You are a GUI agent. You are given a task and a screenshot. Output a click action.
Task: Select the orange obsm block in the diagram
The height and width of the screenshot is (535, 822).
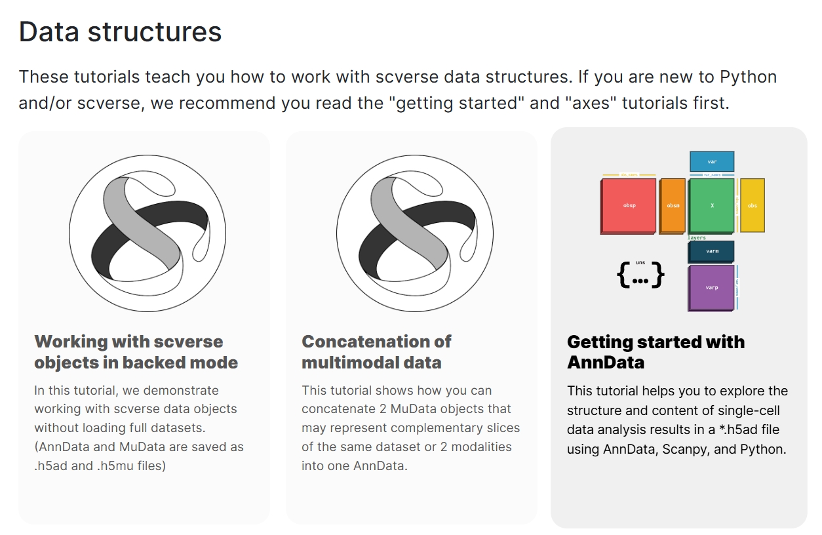(673, 206)
